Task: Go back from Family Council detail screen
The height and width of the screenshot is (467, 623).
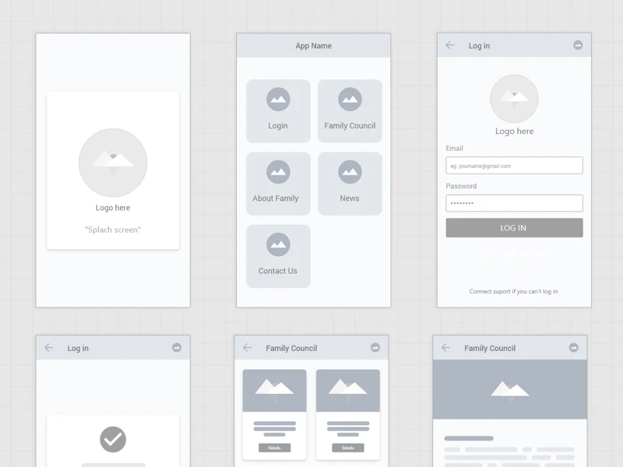Action: click(445, 348)
